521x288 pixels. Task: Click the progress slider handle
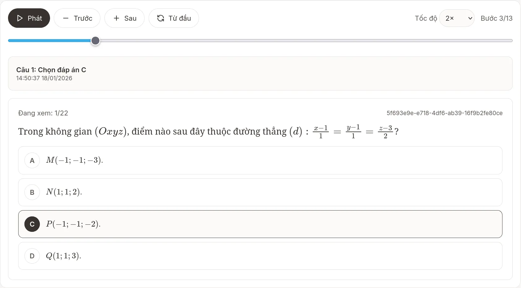tap(95, 41)
